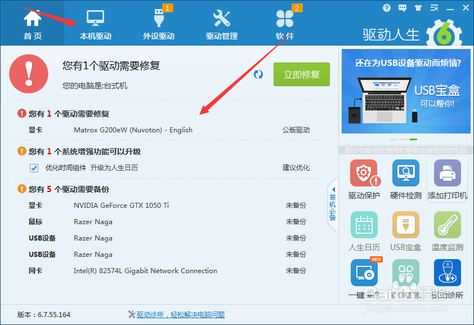Open the 驱动诊所 tool icon

[448, 279]
